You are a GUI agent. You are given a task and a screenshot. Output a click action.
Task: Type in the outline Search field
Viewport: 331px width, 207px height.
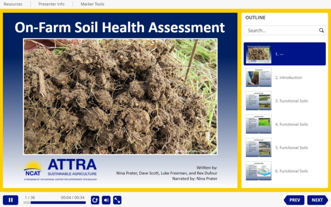coord(280,30)
